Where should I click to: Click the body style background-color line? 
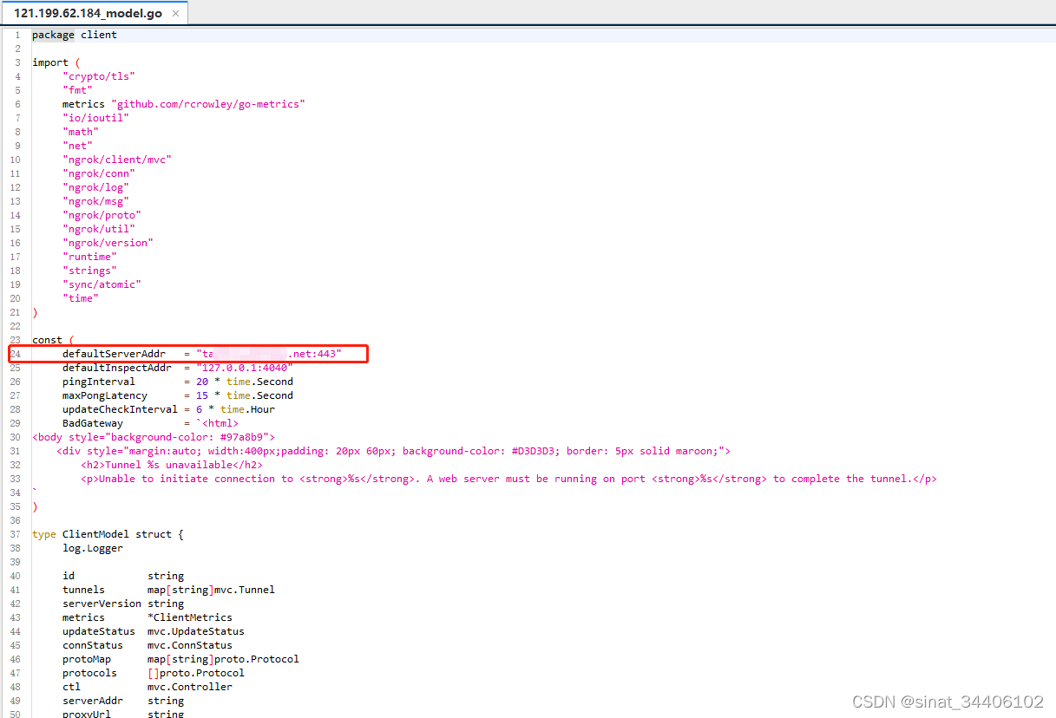(x=154, y=437)
